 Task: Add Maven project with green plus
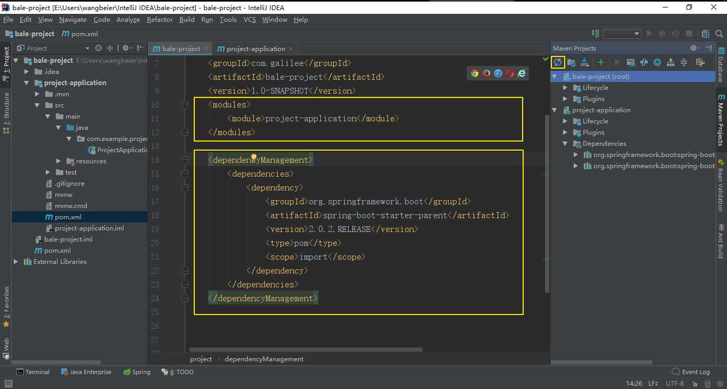coord(601,62)
